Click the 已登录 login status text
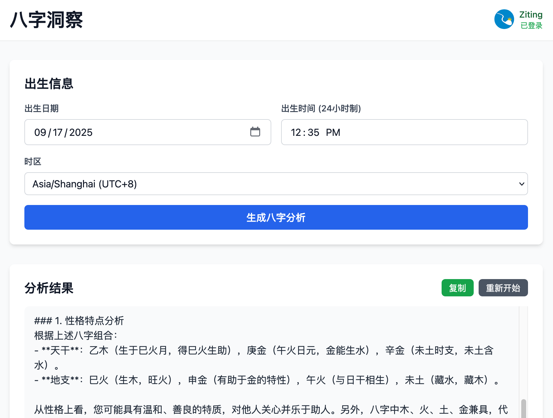553x418 pixels. (x=531, y=26)
